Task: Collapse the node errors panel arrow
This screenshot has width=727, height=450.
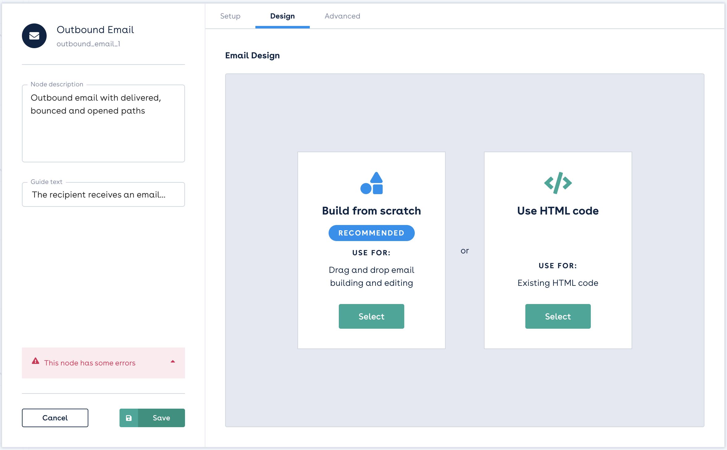Action: (x=173, y=361)
